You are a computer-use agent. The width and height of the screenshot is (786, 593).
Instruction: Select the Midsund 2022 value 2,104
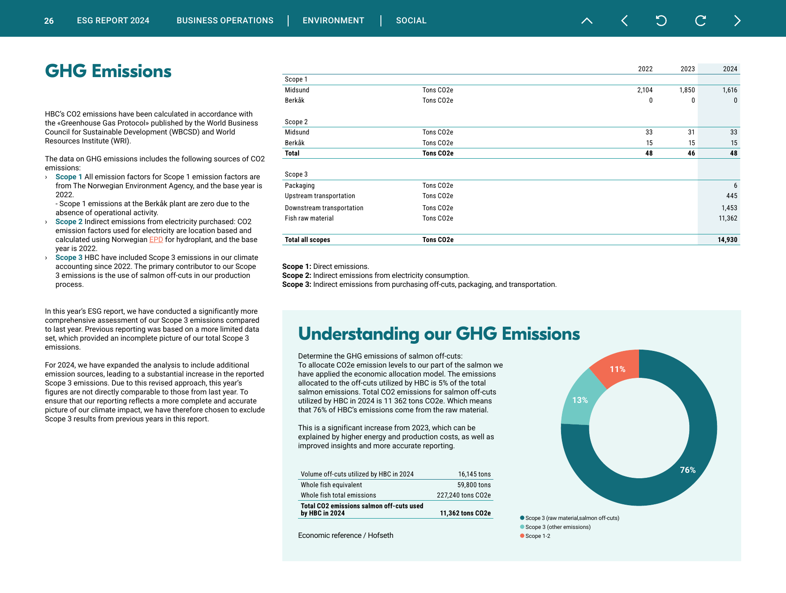645,90
